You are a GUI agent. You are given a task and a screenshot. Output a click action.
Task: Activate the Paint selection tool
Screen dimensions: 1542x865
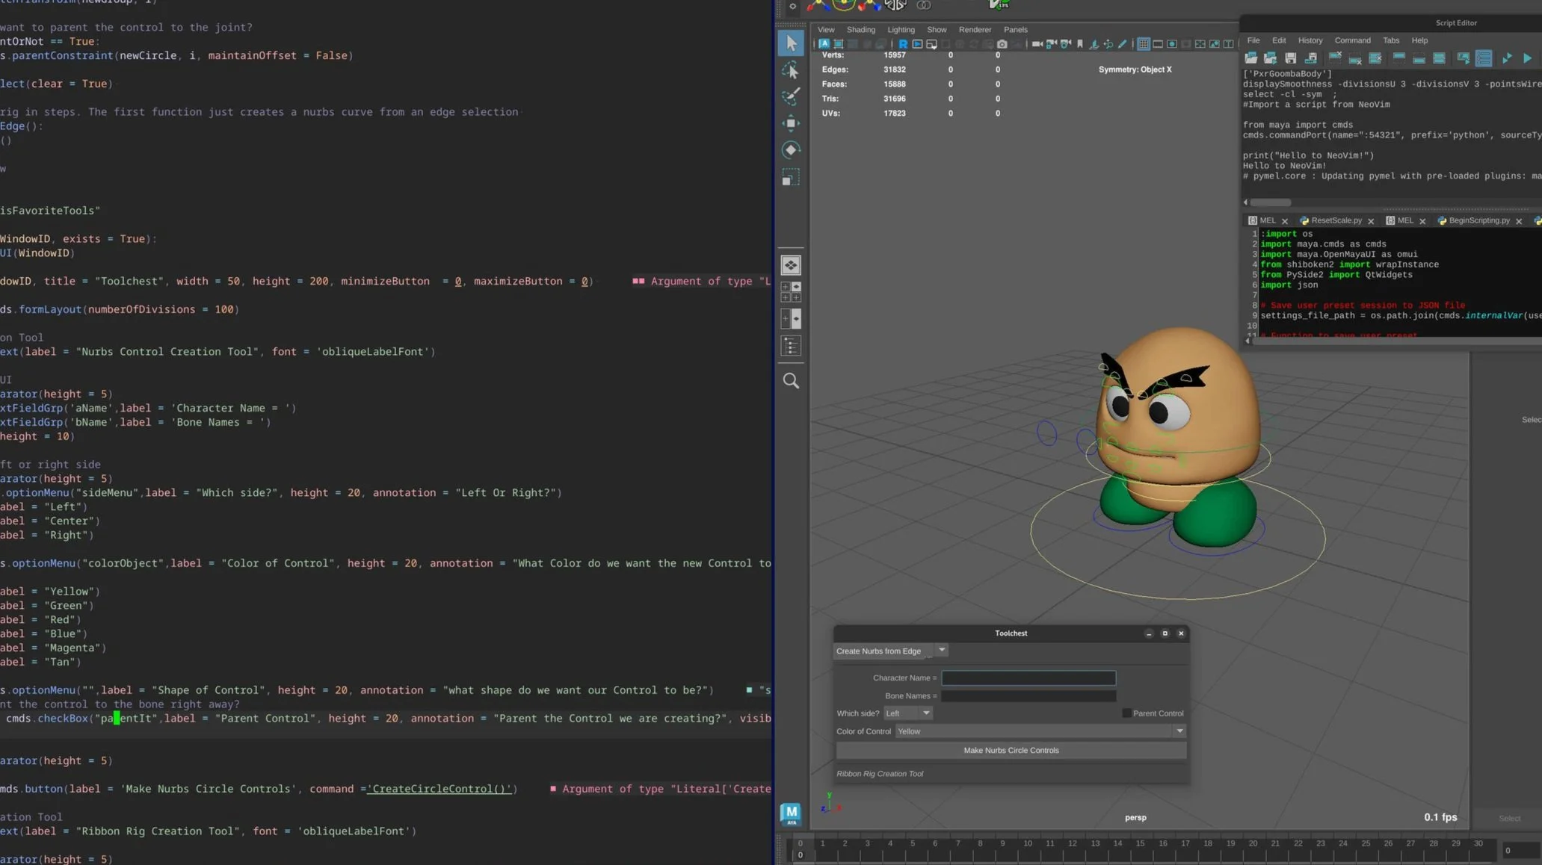tap(791, 96)
